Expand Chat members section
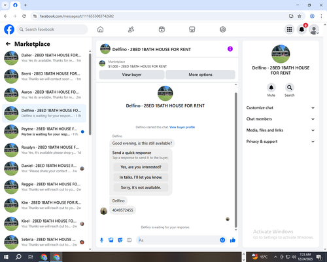This screenshot has width=327, height=262. [x=281, y=119]
